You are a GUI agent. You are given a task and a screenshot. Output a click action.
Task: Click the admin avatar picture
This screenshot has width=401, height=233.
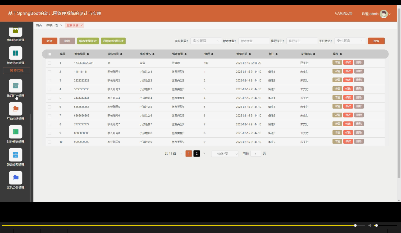pos(384,14)
